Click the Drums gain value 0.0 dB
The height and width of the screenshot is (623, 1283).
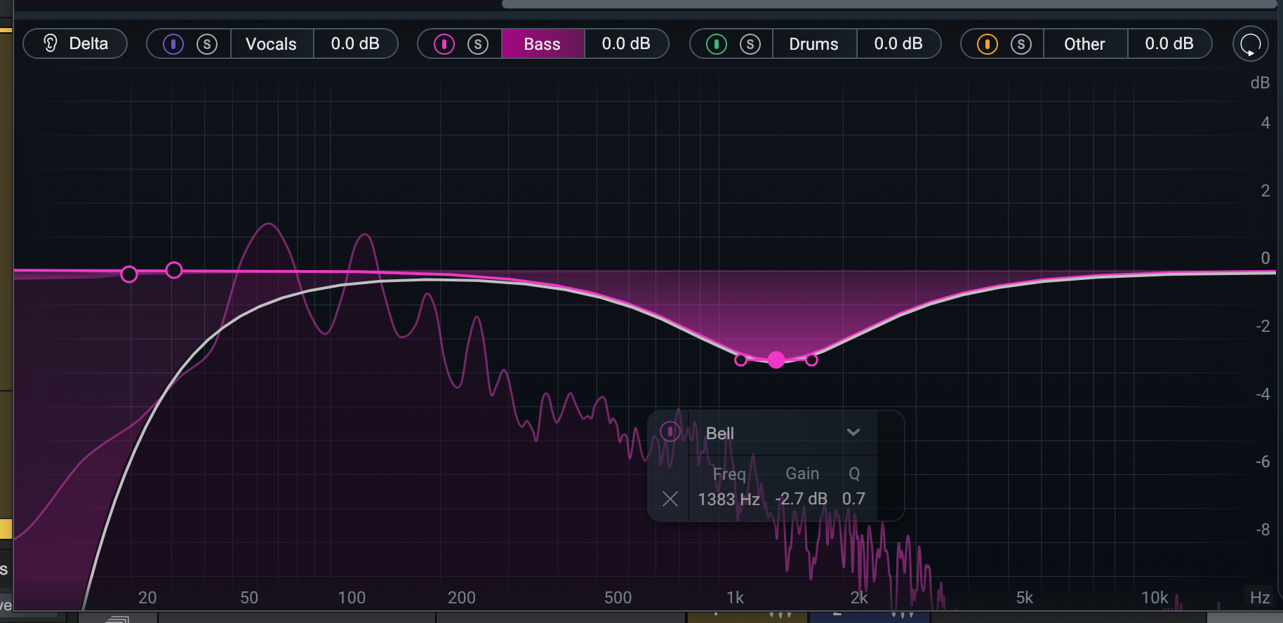(x=898, y=43)
